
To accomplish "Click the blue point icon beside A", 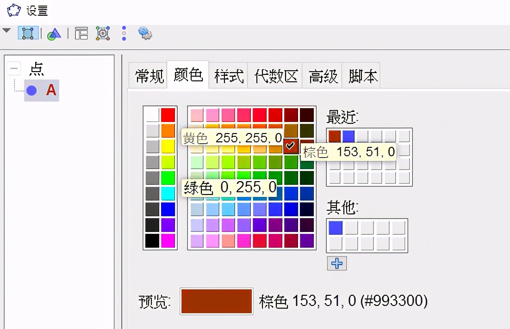I will coord(31,90).
